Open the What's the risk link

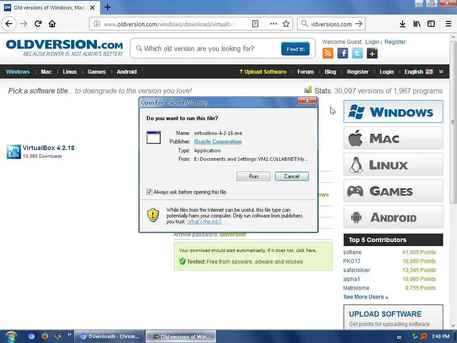tap(204, 222)
